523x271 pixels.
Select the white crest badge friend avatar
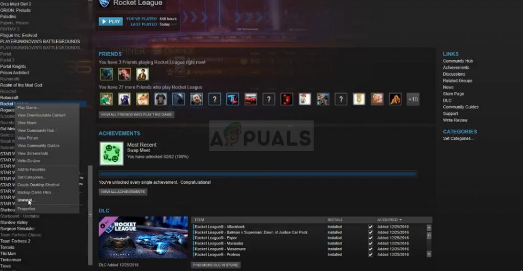tap(359, 99)
